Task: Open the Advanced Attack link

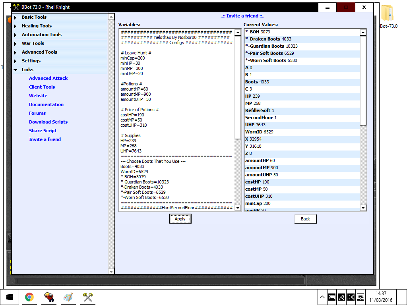Action: (x=48, y=78)
